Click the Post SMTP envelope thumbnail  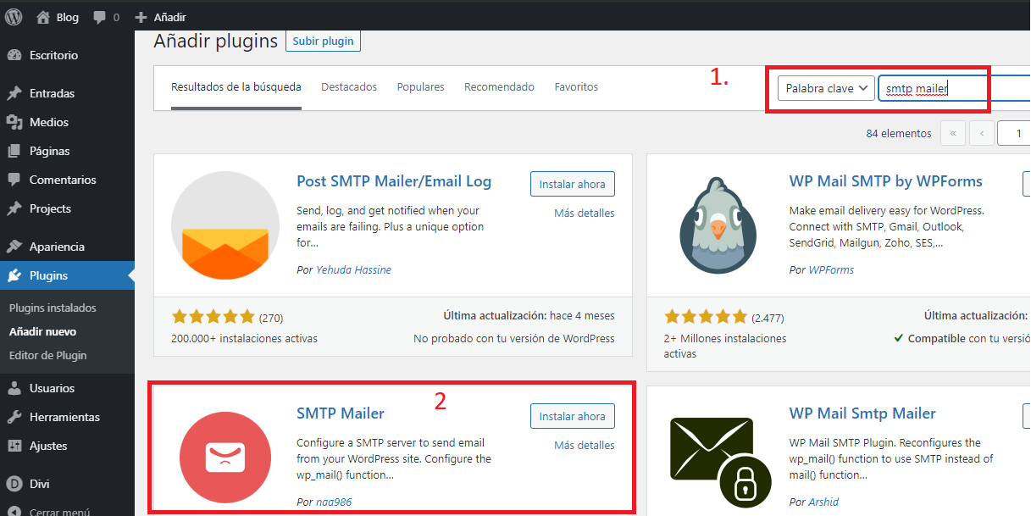click(x=225, y=225)
